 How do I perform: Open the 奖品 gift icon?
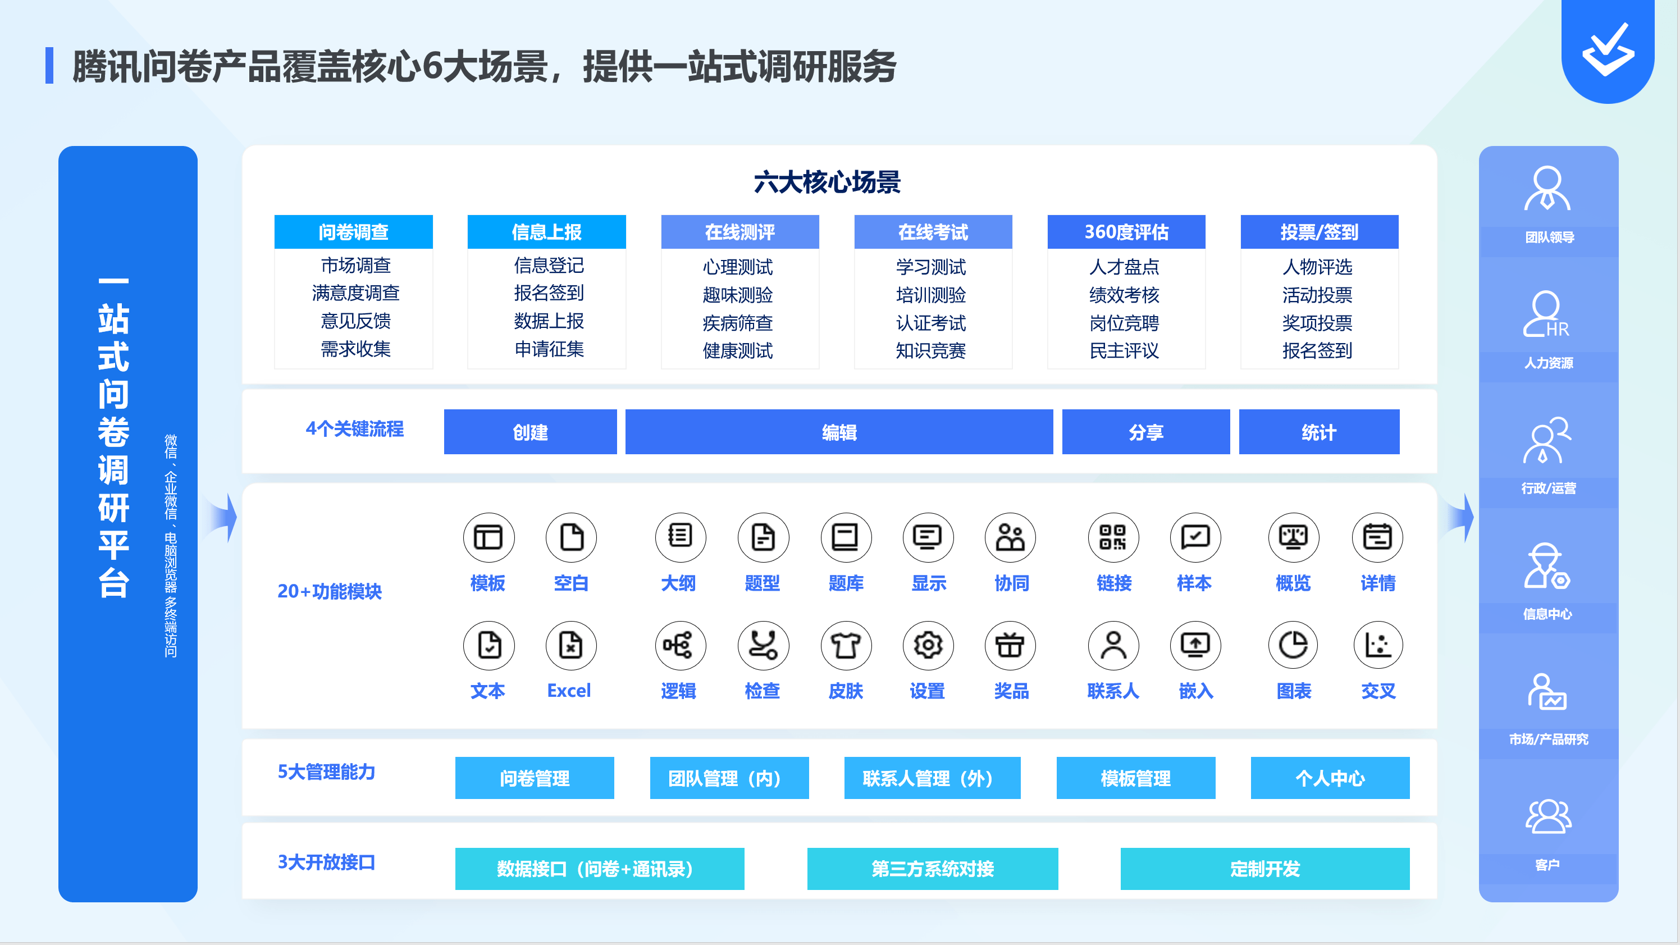(1010, 646)
